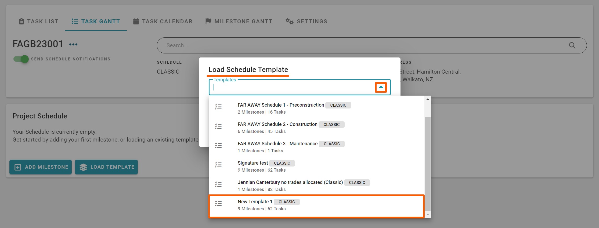Click the Milestone Gantt flag icon

[x=208, y=21]
